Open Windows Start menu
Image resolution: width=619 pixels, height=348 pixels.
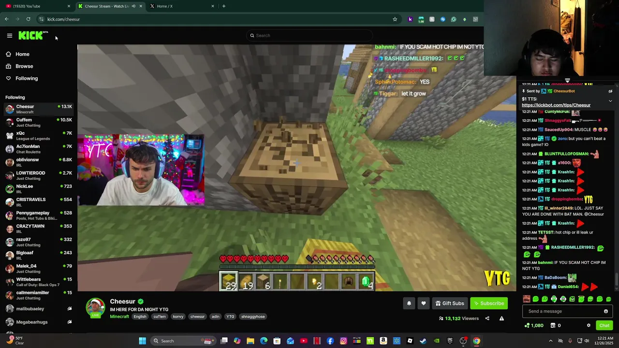[142, 341]
